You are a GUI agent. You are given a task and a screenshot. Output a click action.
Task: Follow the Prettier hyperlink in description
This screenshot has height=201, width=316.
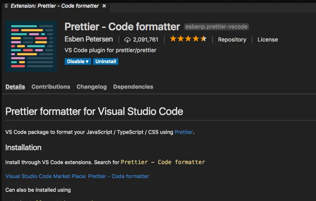pos(184,132)
